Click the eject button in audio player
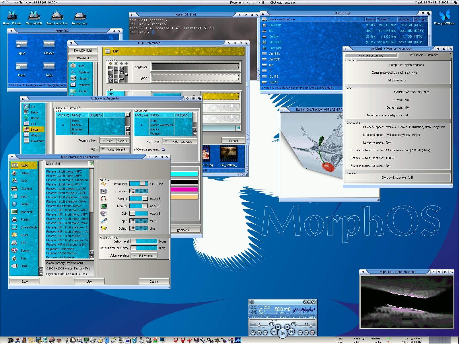The width and height of the screenshot is (459, 344). (300, 333)
